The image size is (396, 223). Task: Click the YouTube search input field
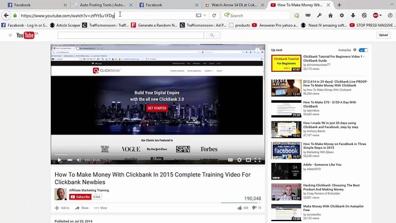click(131, 35)
